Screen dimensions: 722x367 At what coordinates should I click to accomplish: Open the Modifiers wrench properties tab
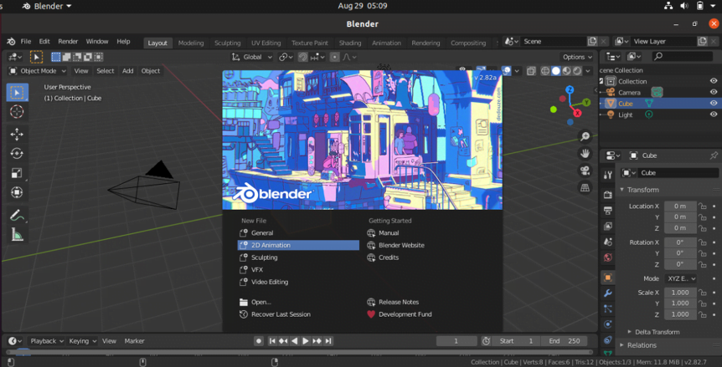(x=608, y=293)
